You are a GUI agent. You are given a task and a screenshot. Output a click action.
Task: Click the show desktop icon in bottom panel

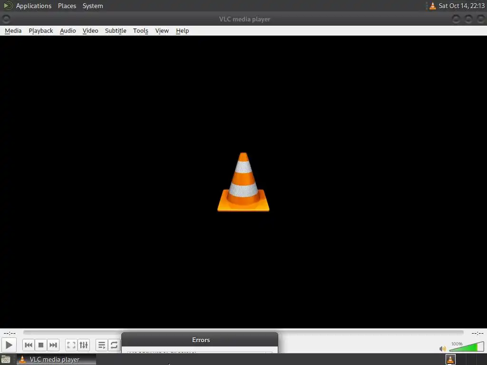pos(6,359)
